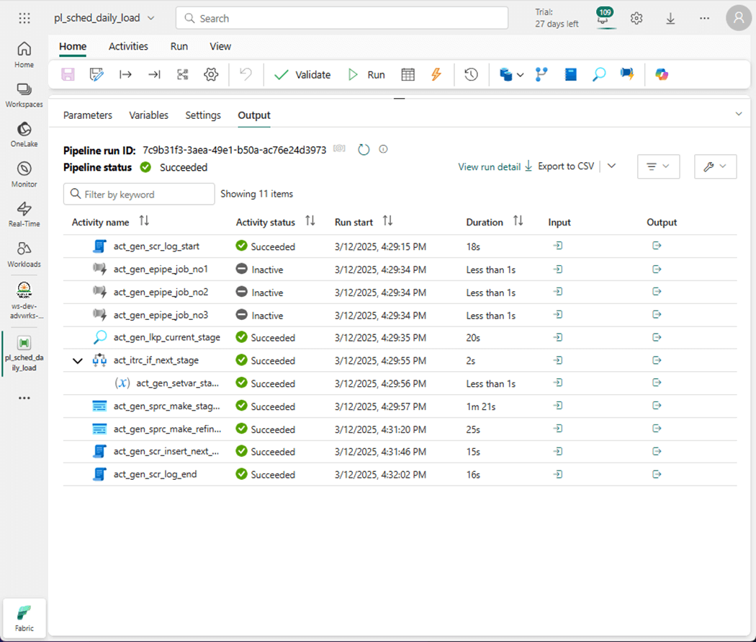Click the View run detail link
The image size is (756, 642).
[x=489, y=166]
